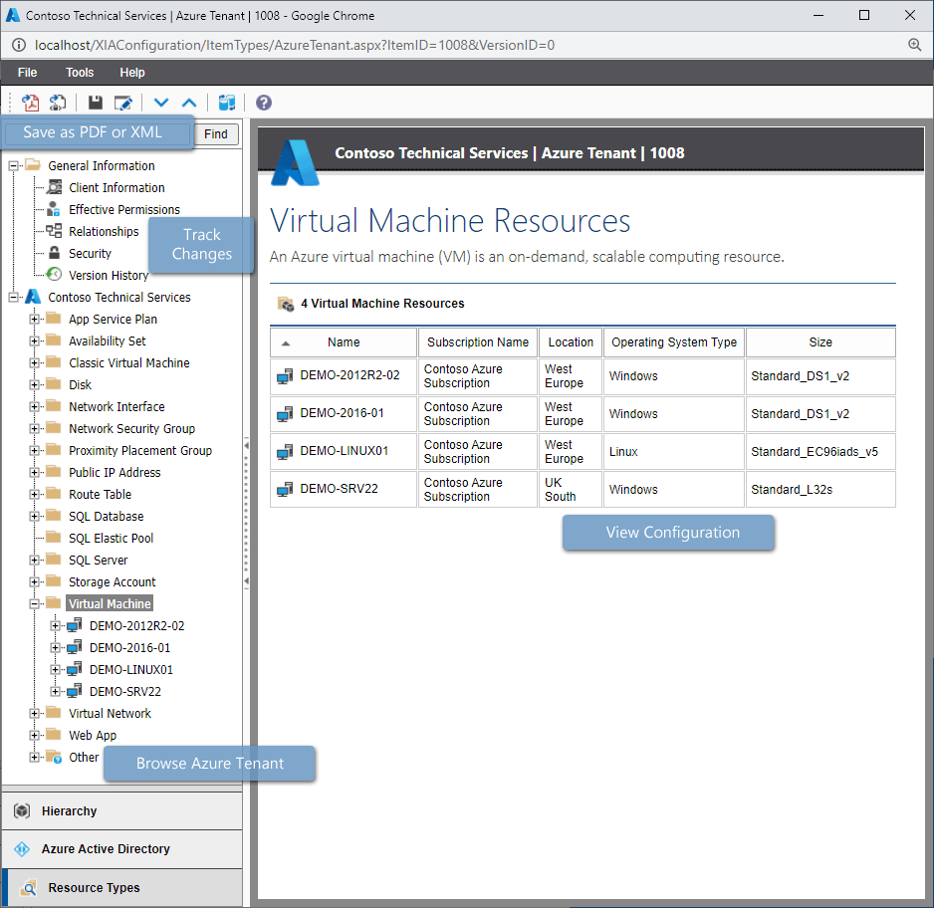Click the Resource Types magnifier icon
This screenshot has height=908, width=934.
click(x=28, y=888)
